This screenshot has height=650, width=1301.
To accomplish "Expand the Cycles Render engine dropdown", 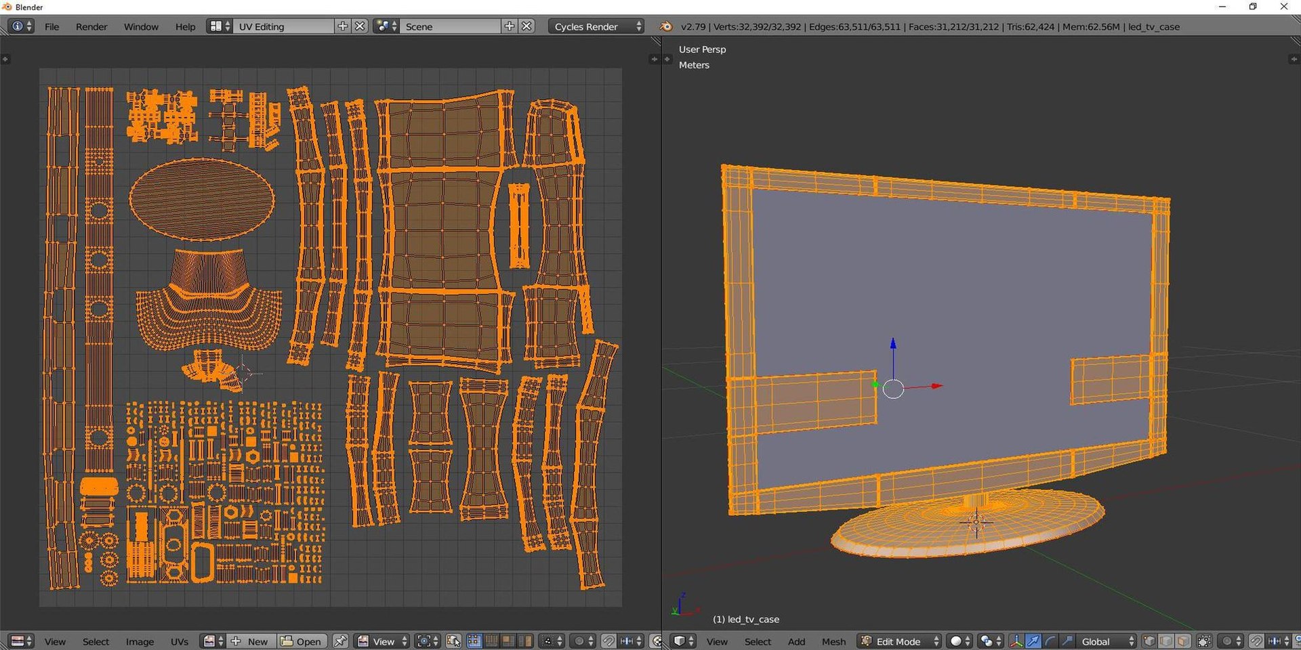I will click(596, 26).
